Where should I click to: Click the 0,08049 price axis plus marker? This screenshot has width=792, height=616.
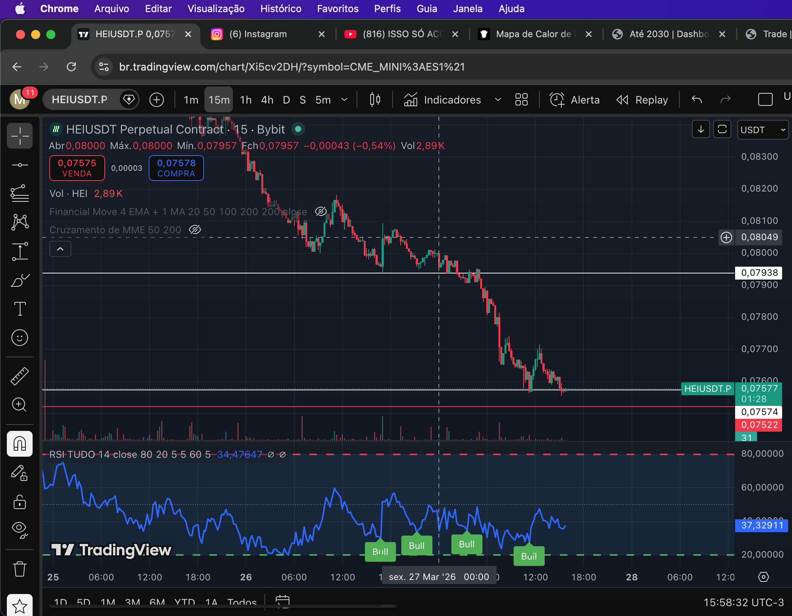pos(726,237)
